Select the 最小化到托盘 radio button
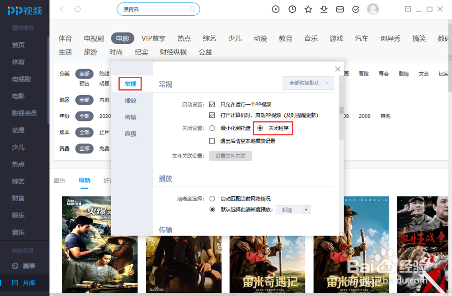The image size is (452, 296). pyautogui.click(x=212, y=128)
